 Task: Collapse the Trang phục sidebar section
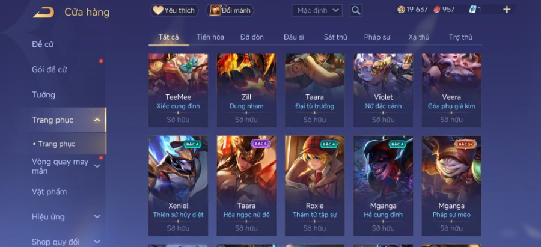[97, 120]
